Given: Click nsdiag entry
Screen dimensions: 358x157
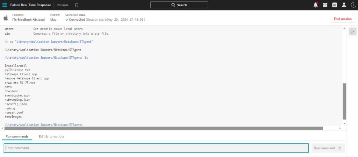Looking at the screenshot, I should coord(10,108).
